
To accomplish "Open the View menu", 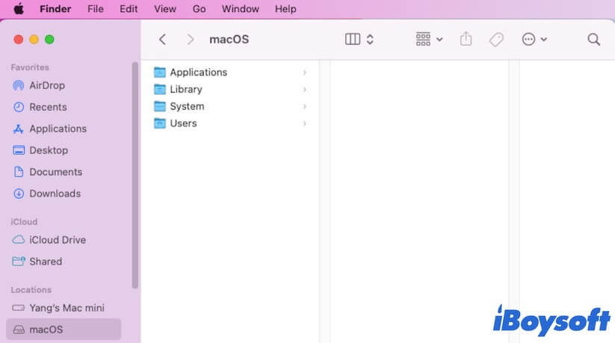I will (164, 9).
